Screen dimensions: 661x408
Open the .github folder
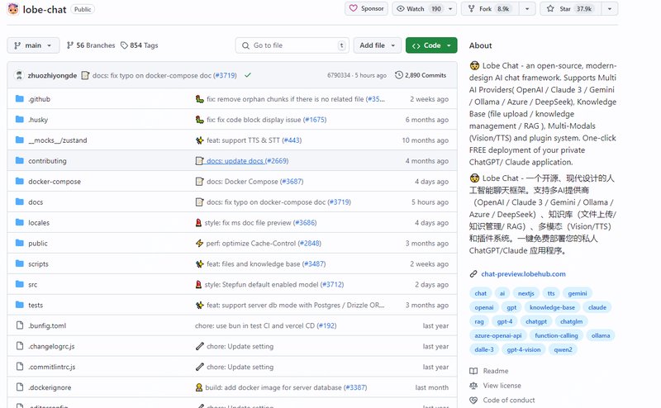click(39, 99)
